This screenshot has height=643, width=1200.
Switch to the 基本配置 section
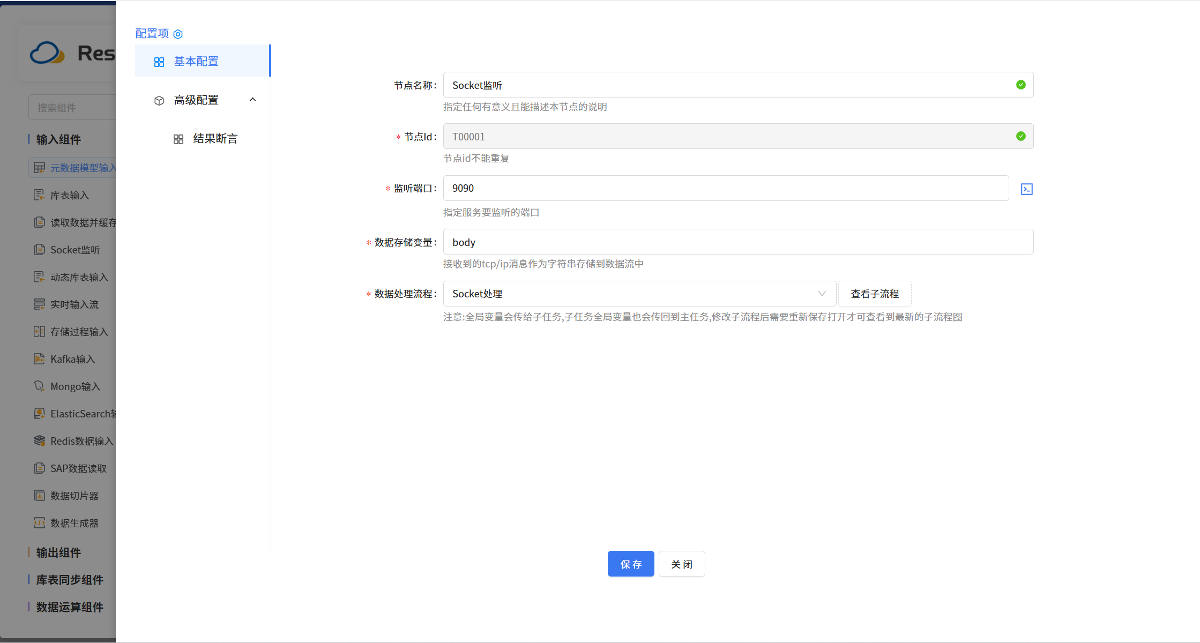coord(196,61)
